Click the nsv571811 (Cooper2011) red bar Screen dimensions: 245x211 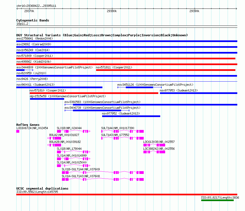point(166,70)
